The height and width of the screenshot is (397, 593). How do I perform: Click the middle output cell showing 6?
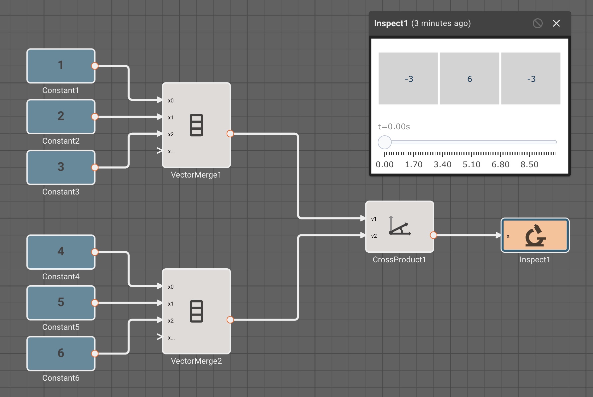pyautogui.click(x=469, y=78)
